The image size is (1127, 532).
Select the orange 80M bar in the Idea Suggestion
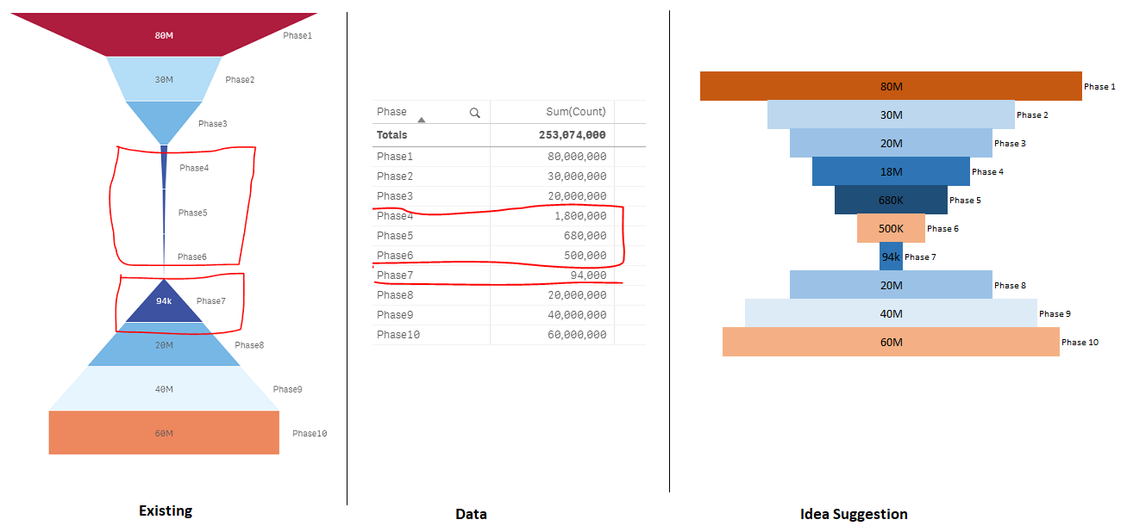(x=891, y=86)
